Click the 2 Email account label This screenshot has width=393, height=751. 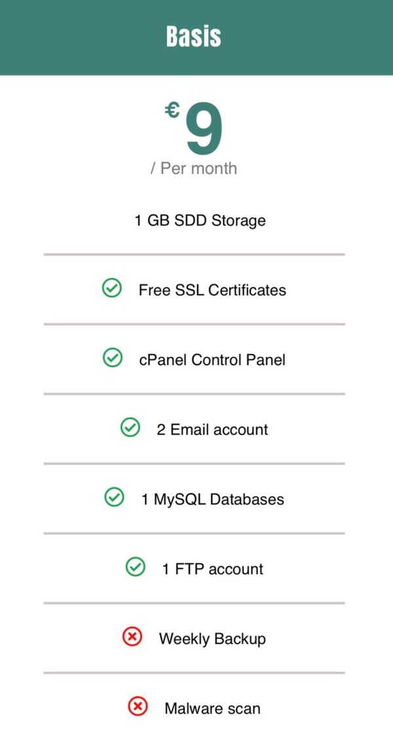(212, 430)
